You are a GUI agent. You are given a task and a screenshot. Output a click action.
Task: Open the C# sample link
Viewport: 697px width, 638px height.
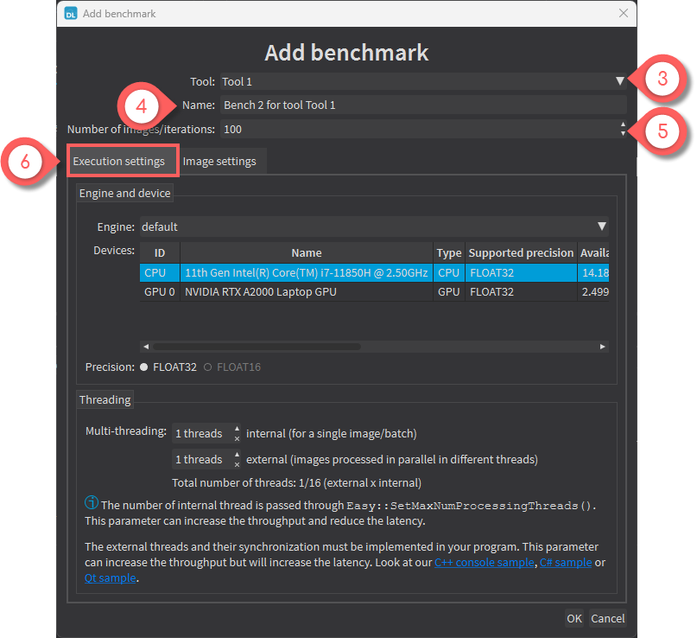click(566, 563)
